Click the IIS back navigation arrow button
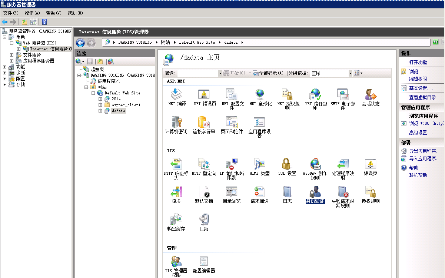 pos(80,42)
